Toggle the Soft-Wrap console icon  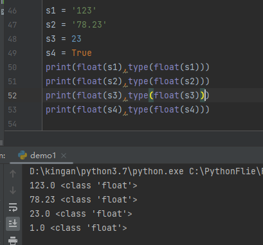[x=13, y=207]
